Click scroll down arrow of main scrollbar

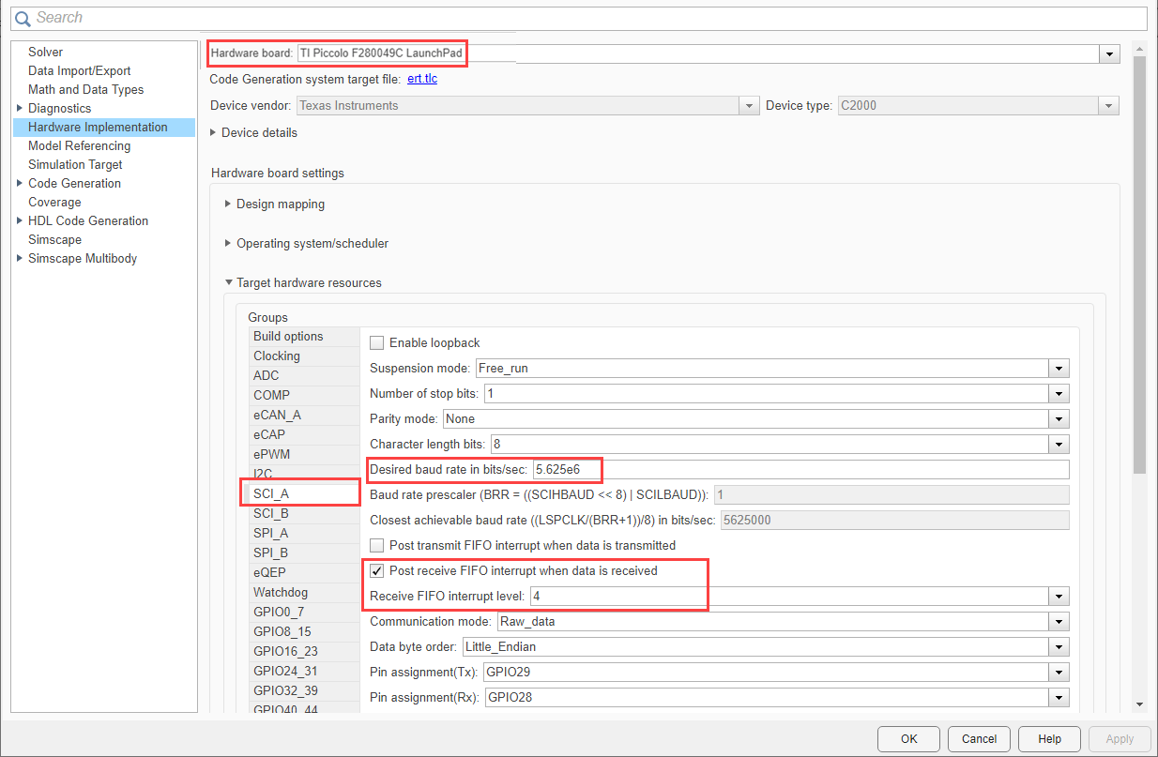point(1139,704)
